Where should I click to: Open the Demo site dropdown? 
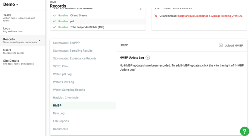pos(10,4)
